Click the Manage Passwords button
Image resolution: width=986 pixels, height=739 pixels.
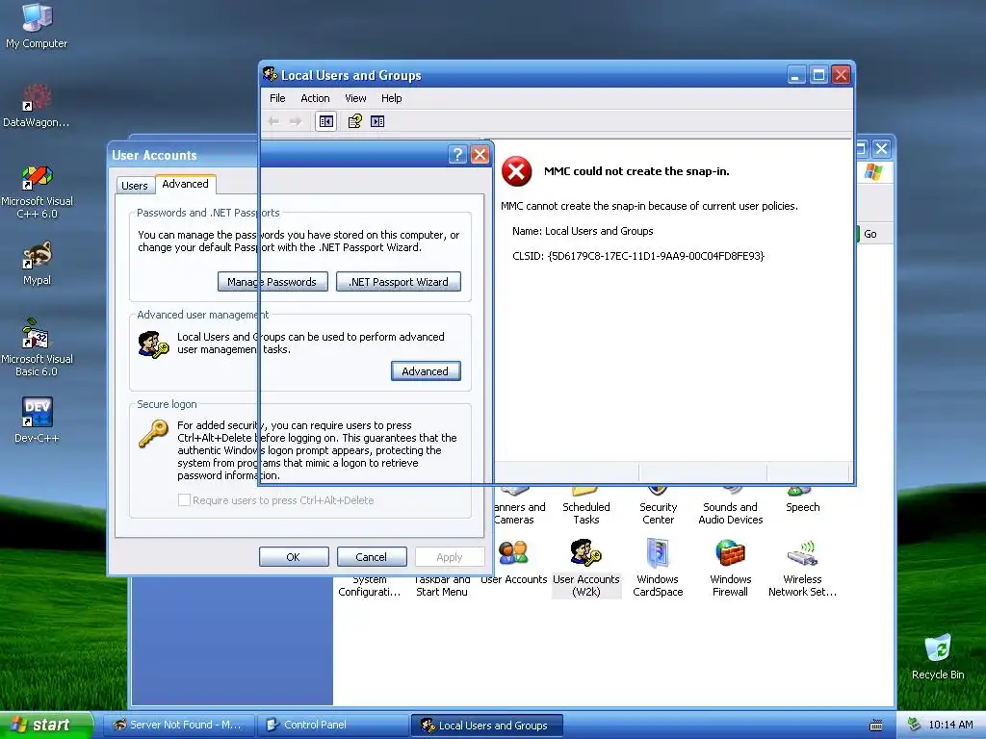pyautogui.click(x=272, y=282)
